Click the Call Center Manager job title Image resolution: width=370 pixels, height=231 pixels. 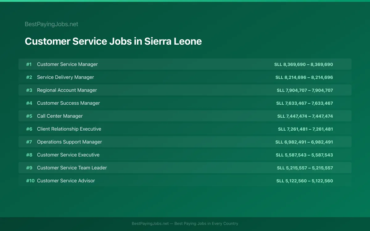60,116
